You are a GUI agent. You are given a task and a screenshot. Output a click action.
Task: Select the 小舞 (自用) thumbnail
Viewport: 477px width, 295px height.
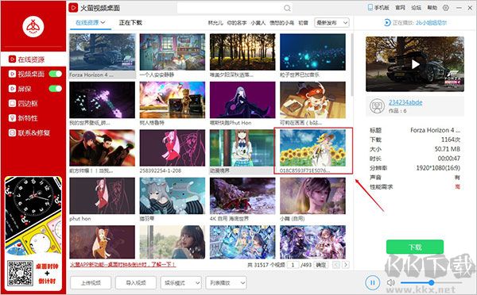click(312, 196)
